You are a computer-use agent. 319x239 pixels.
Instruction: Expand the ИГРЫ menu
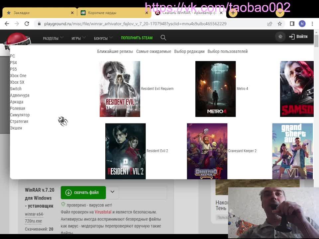(78, 38)
